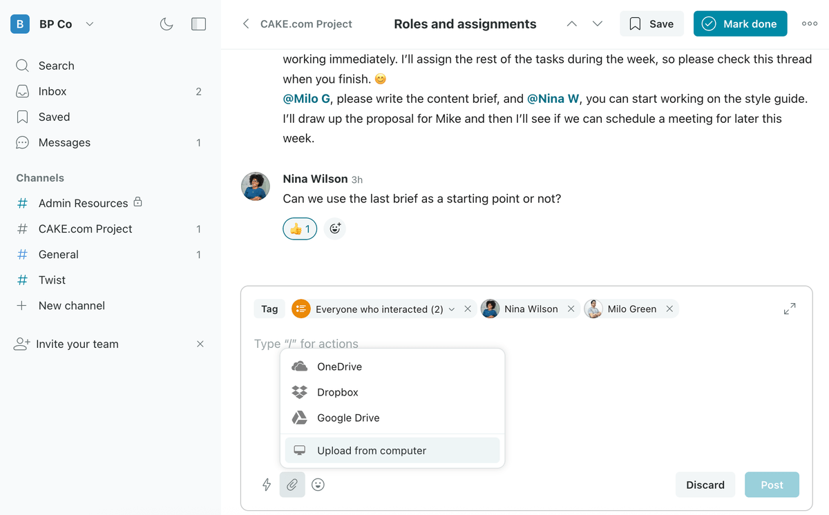The width and height of the screenshot is (829, 515).
Task: Click the lightning bolt actions icon
Action: click(x=267, y=485)
